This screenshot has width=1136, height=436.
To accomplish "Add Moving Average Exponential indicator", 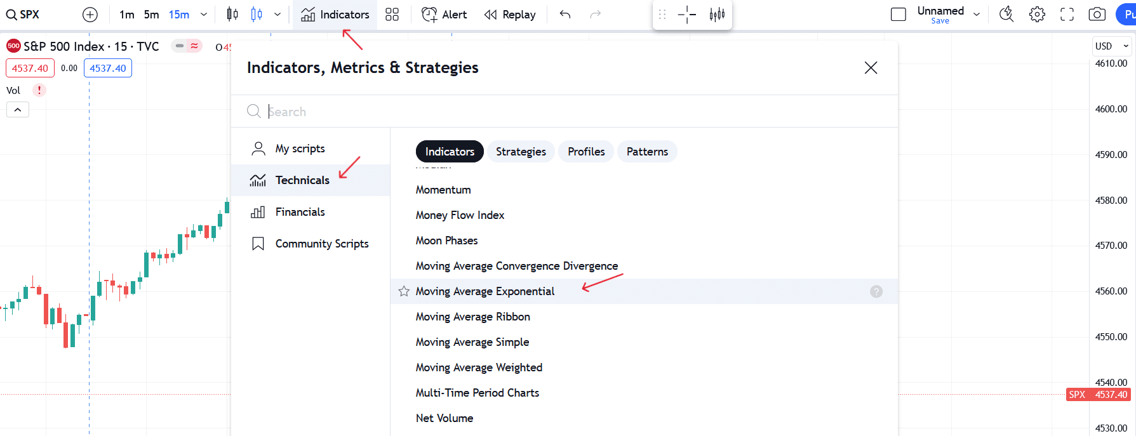I will [644, 291].
